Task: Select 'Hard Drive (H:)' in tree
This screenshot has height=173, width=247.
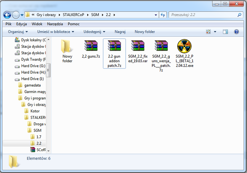Action: pyautogui.click(x=30, y=72)
